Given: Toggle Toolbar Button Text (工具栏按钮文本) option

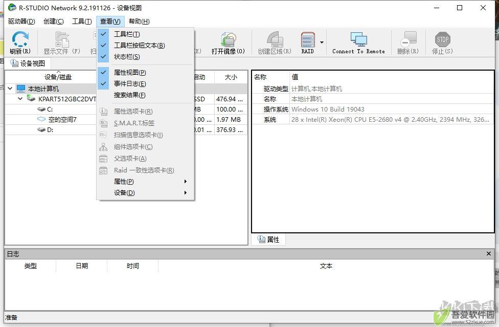Looking at the screenshot, I should coord(145,45).
